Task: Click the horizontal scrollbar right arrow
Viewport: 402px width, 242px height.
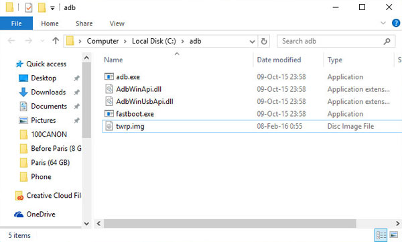Action: point(397,223)
